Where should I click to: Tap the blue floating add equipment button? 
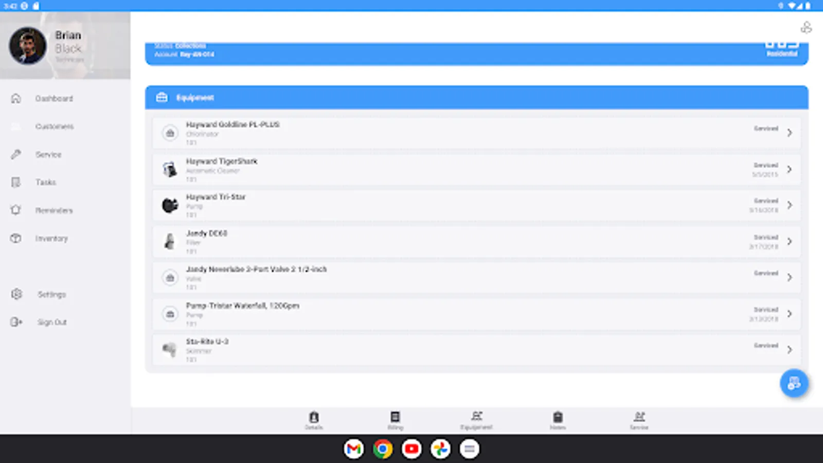click(x=794, y=383)
